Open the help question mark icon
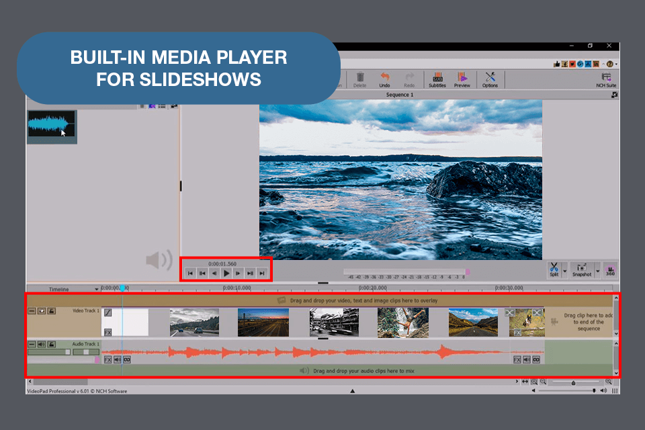The image size is (645, 430). pyautogui.click(x=609, y=64)
